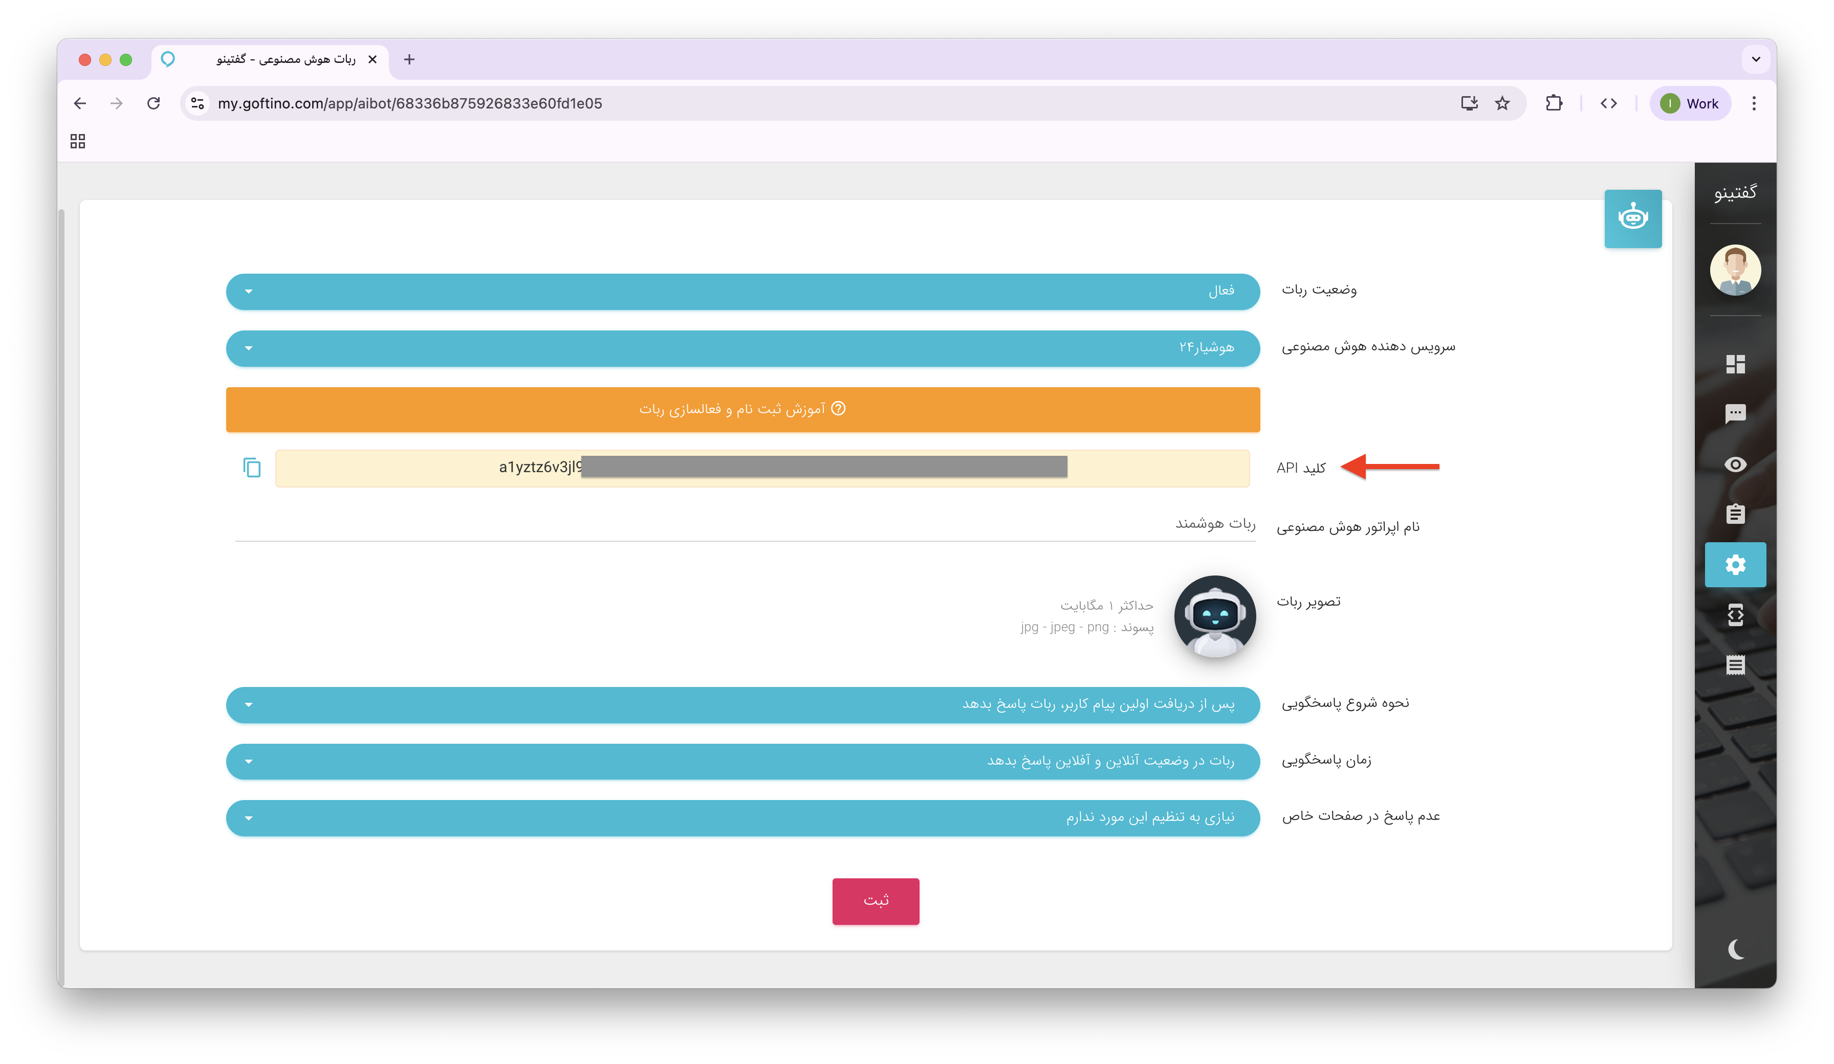Open the chat messages icon in sidebar

point(1735,414)
